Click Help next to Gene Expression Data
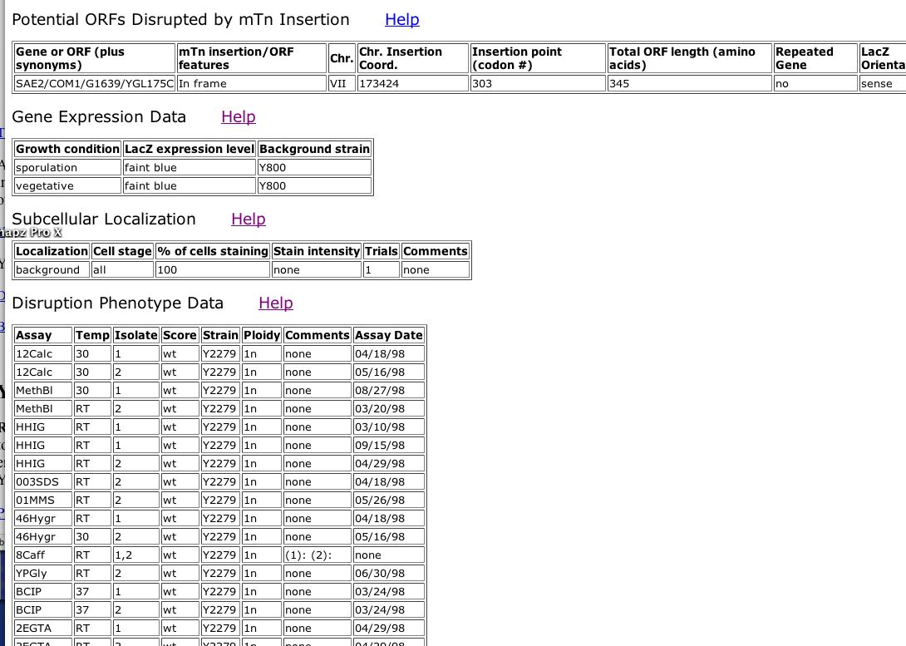This screenshot has width=906, height=646. pyautogui.click(x=238, y=117)
